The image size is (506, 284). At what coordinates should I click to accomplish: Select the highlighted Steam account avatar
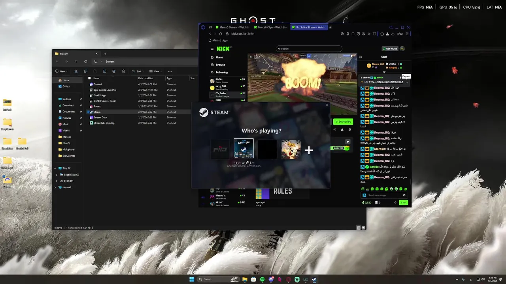pos(244,148)
